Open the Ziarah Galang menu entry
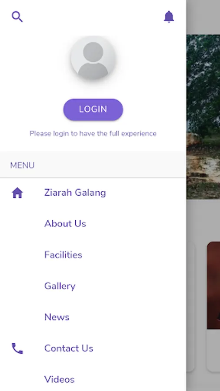Viewport: 220px width, 391px height. click(75, 193)
